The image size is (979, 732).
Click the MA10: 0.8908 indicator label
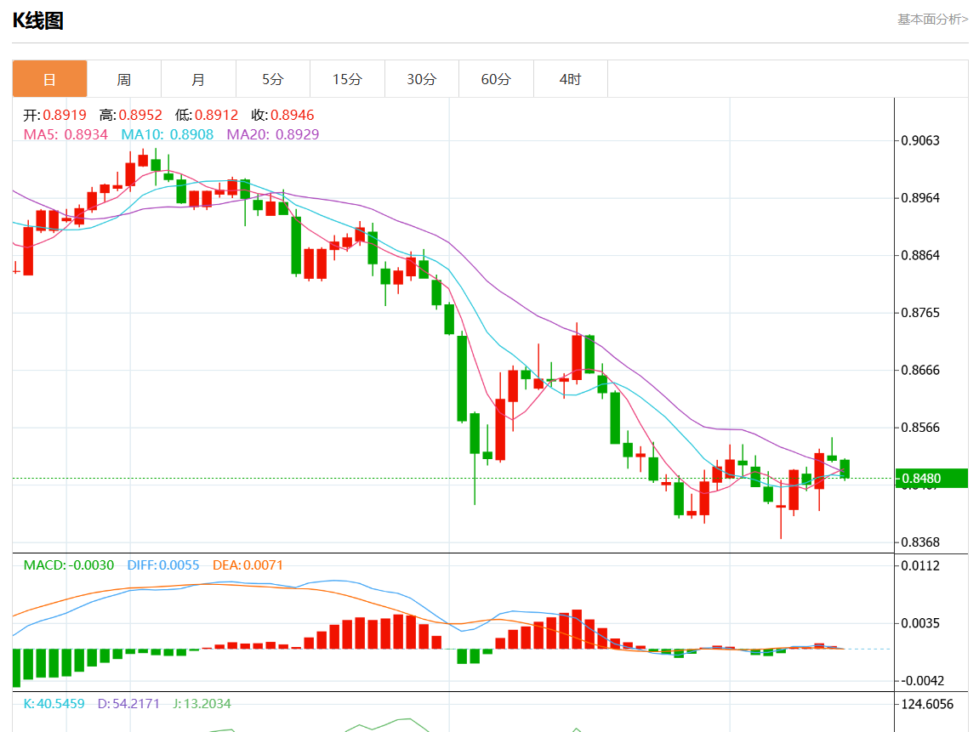(168, 134)
